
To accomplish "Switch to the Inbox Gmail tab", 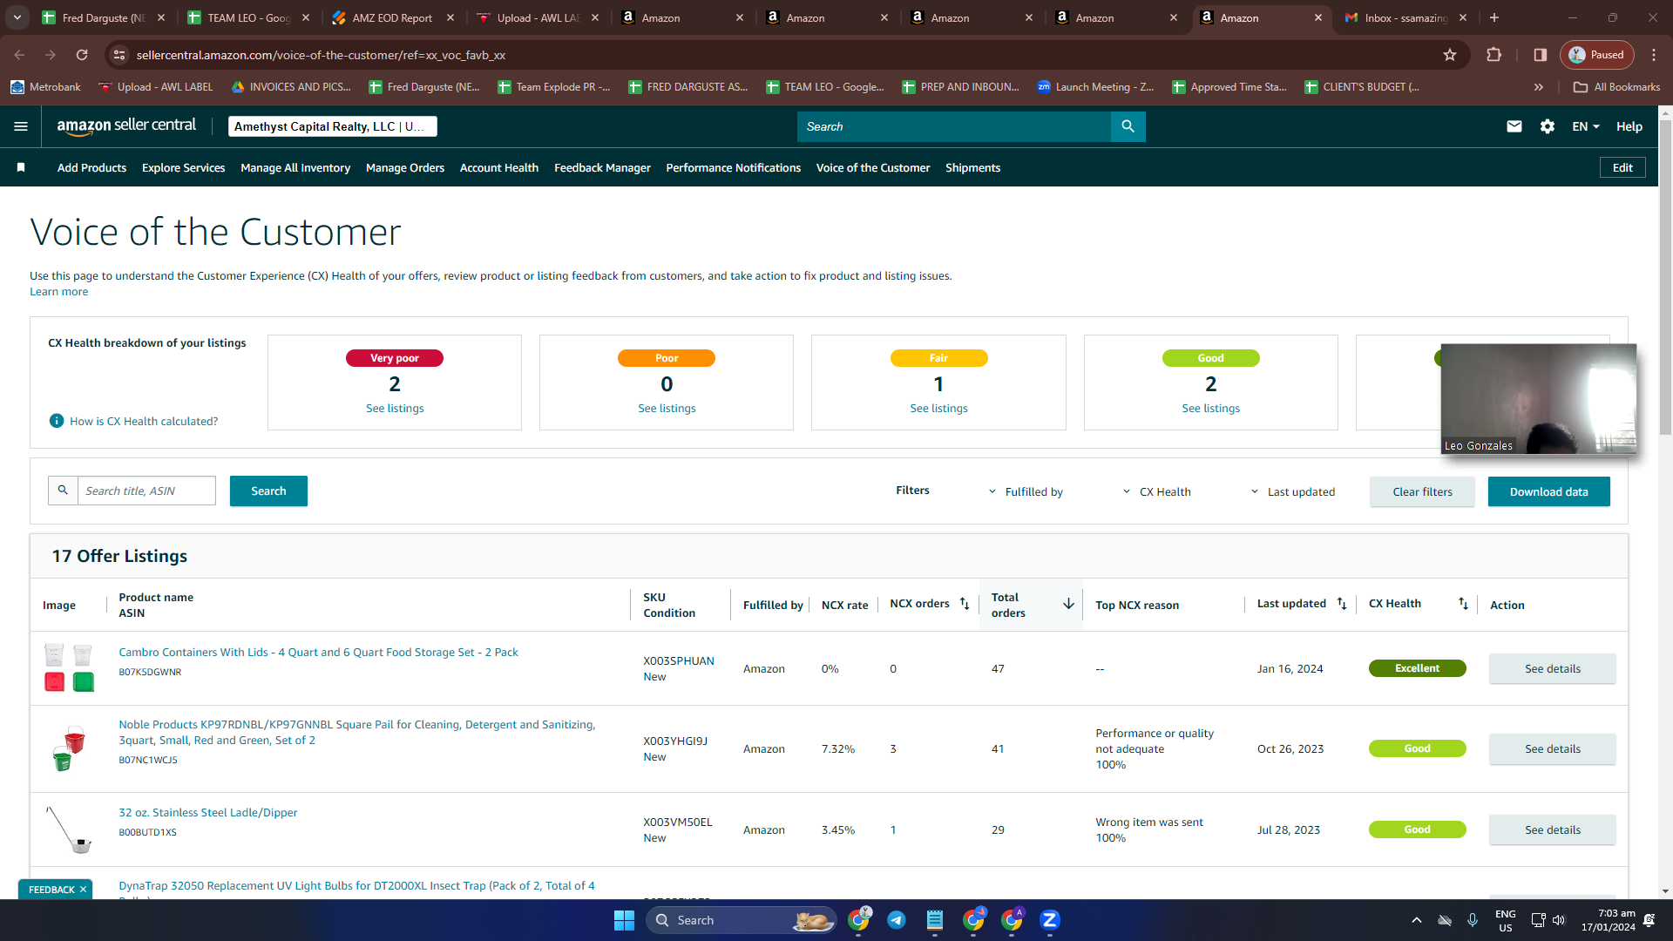I will 1405,17.
